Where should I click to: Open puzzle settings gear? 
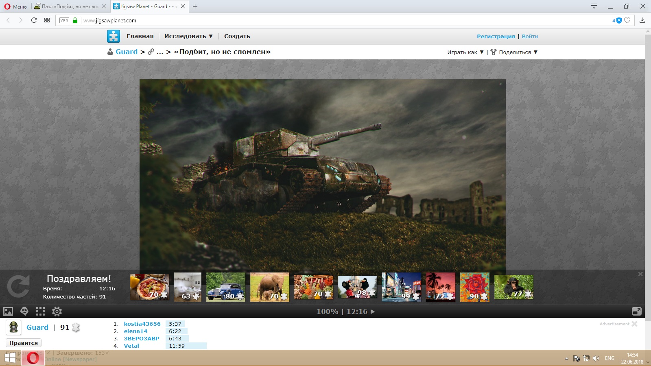point(57,312)
